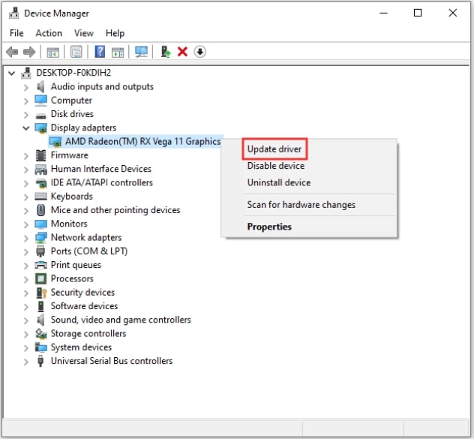Choose Update driver from the context menu

(274, 149)
